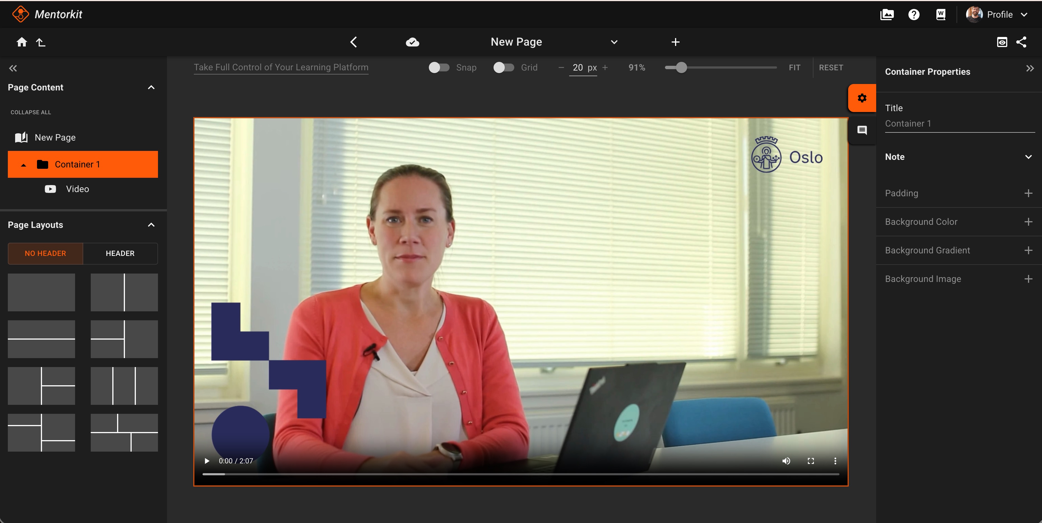The height and width of the screenshot is (523, 1042).
Task: Open the New Page dropdown
Action: 614,42
